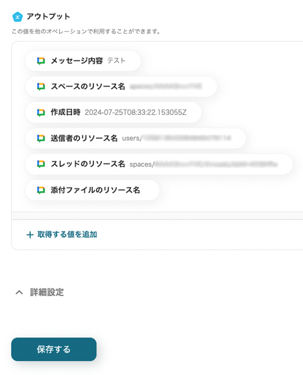Select the スレッドのリソース名 output chip
Image resolution: width=303 pixels, height=375 pixels.
pos(159,164)
